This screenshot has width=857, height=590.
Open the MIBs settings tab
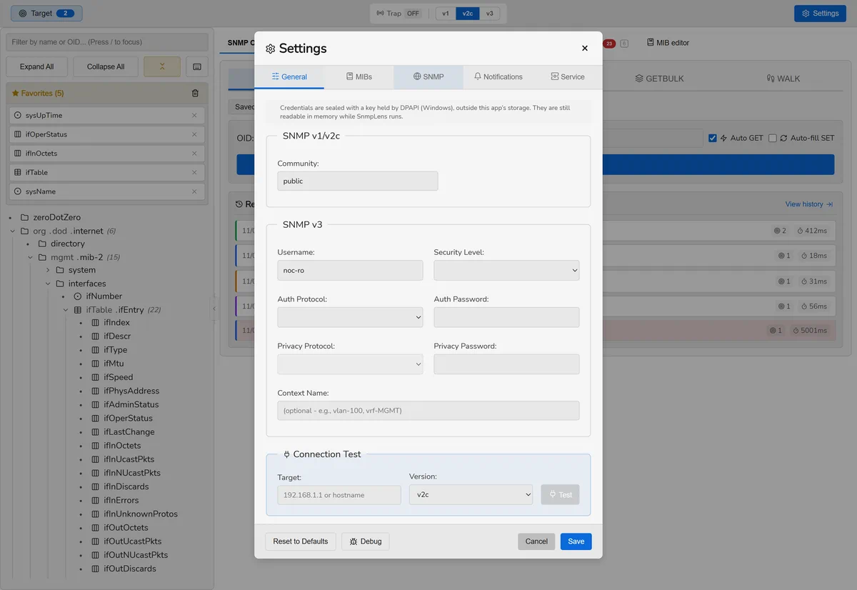[359, 76]
